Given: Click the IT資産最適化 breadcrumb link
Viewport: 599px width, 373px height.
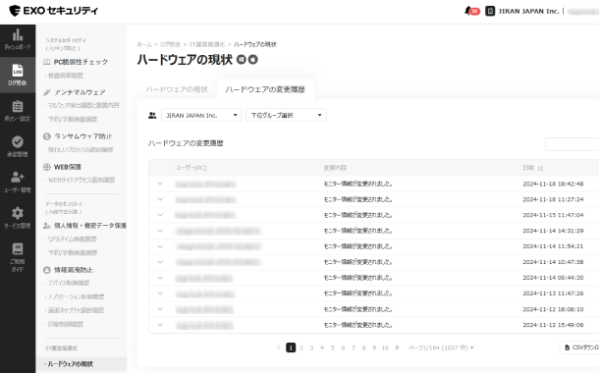Looking at the screenshot, I should point(207,45).
